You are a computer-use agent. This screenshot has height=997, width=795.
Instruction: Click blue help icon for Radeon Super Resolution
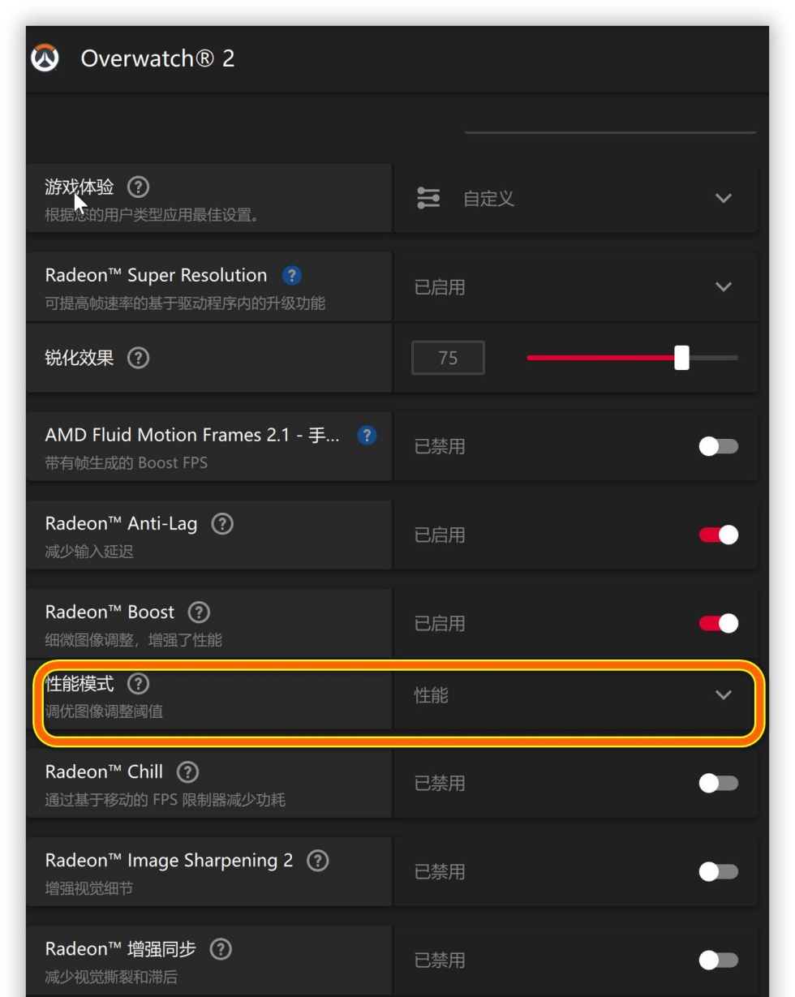(x=292, y=276)
